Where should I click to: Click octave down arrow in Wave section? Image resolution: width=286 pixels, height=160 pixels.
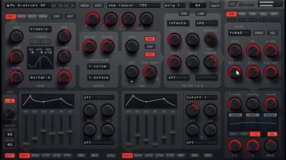[x=35, y=42]
